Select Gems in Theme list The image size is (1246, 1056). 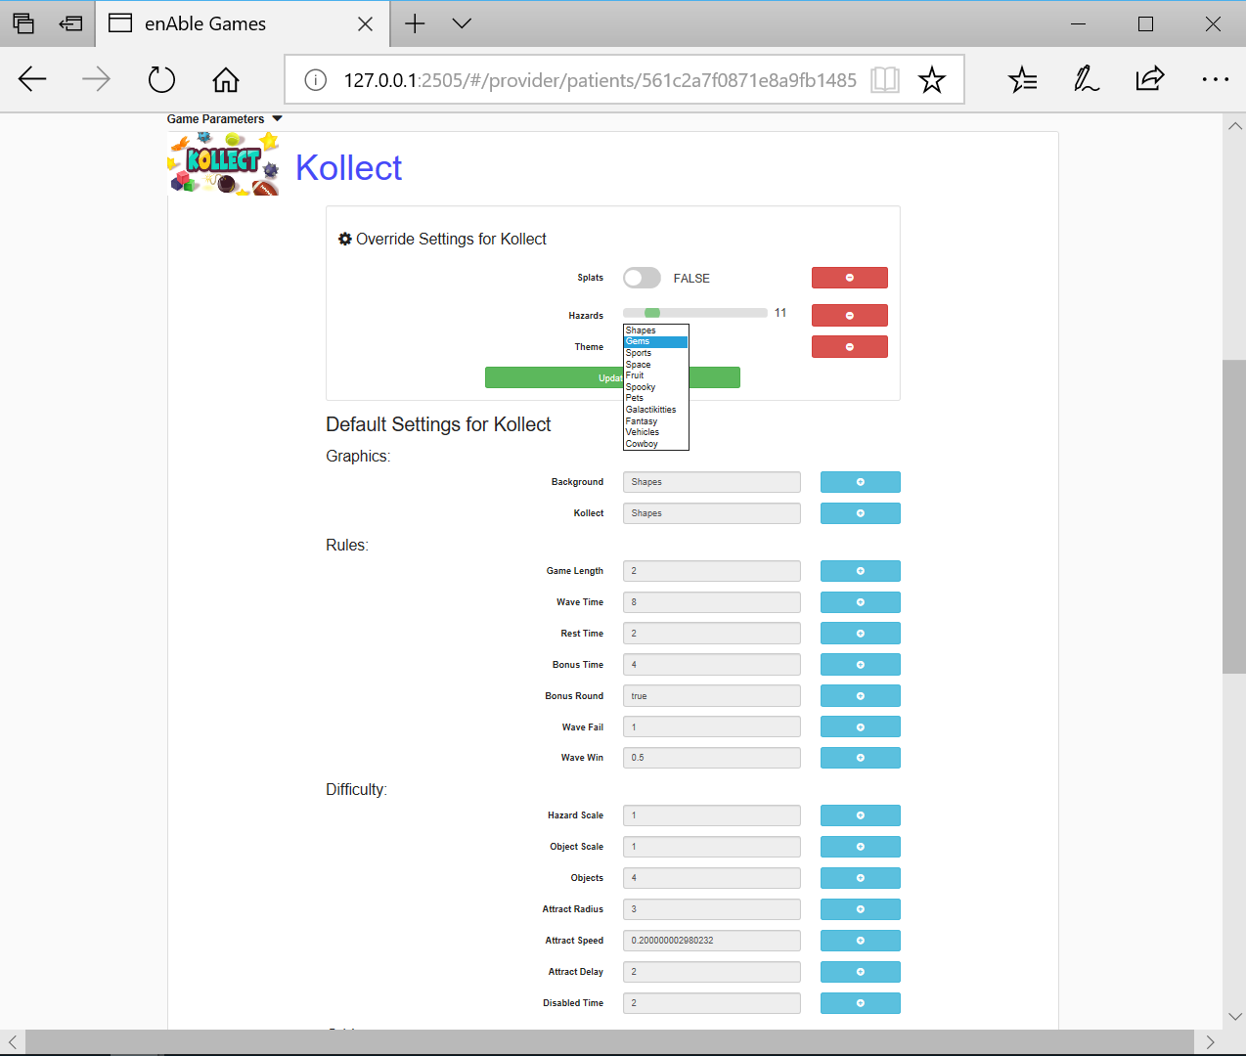[655, 341]
